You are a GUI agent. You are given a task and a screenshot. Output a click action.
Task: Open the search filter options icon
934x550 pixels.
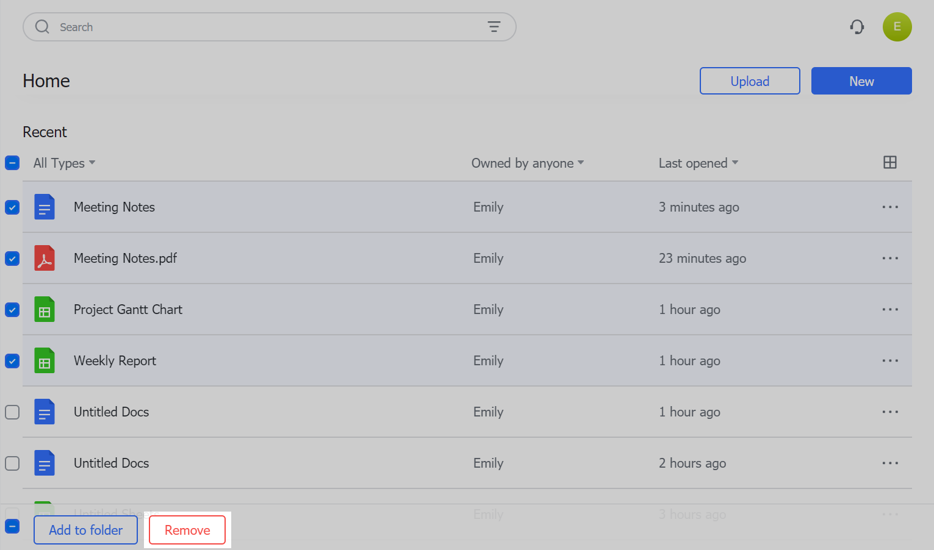(x=494, y=27)
